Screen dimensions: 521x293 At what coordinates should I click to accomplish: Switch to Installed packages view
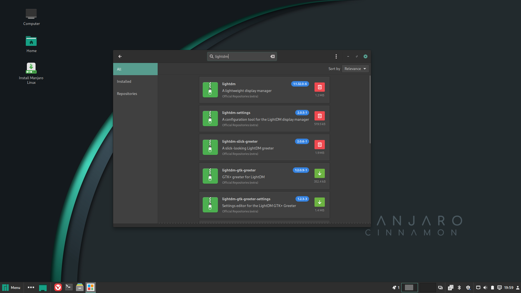tap(124, 81)
